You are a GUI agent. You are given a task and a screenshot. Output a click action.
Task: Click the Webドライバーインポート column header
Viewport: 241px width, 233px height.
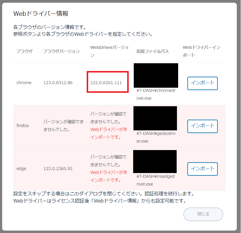pos(201,51)
